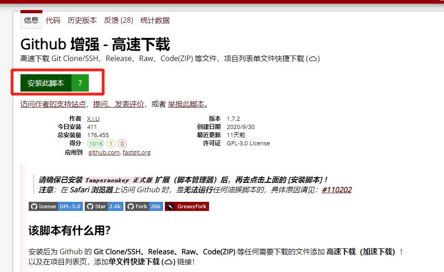Image resolution: width=444 pixels, height=272 pixels.
Task: Open link 访问作者的支持站点
Action: 53,104
